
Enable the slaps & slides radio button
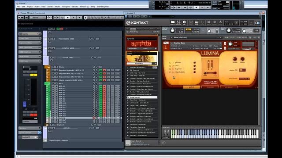(170, 72)
